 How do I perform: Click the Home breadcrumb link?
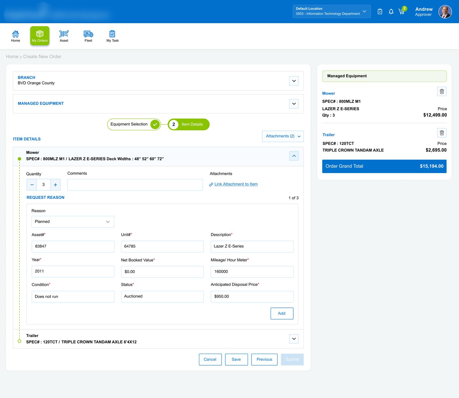(12, 56)
